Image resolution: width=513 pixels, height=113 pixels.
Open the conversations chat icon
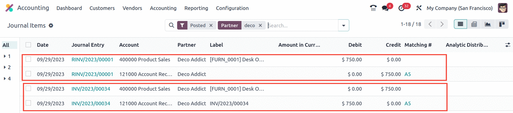tap(385, 8)
